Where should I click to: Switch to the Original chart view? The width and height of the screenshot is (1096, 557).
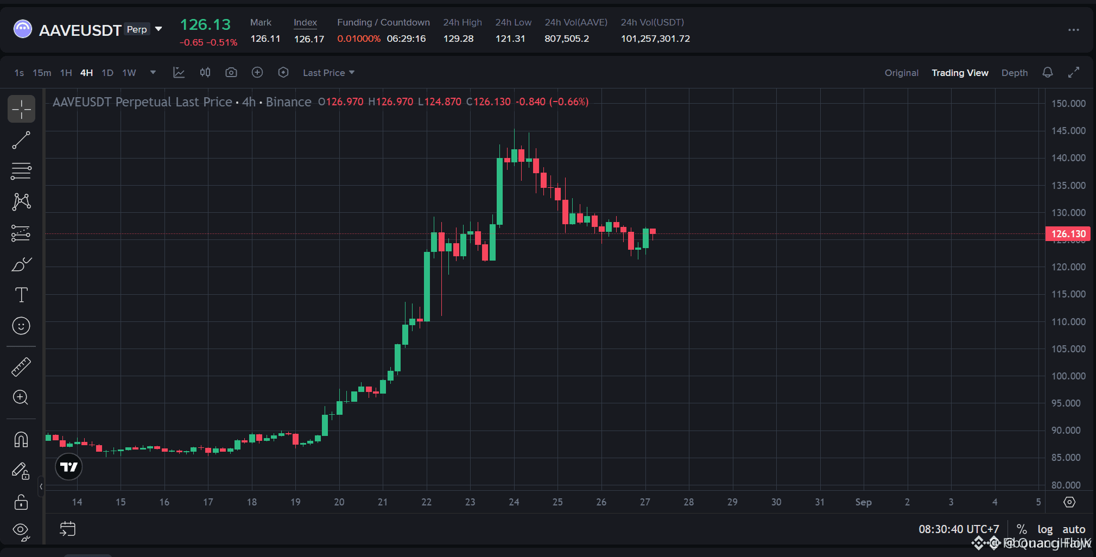902,73
